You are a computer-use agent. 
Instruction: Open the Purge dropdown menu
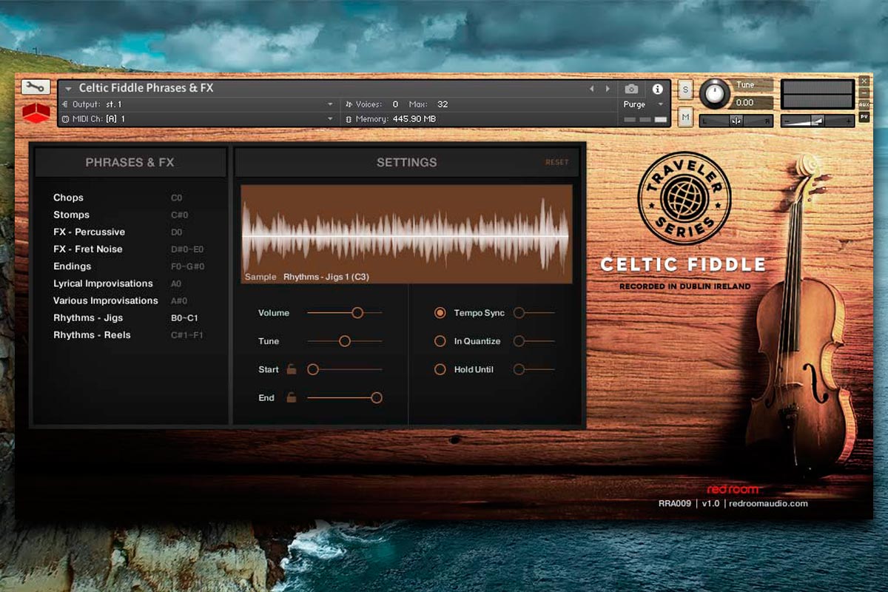(642, 104)
